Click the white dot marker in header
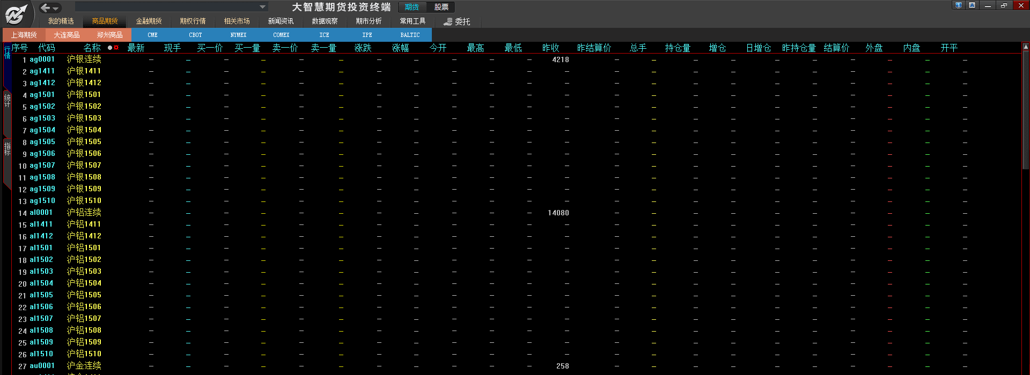The height and width of the screenshot is (375, 1030). click(x=110, y=48)
